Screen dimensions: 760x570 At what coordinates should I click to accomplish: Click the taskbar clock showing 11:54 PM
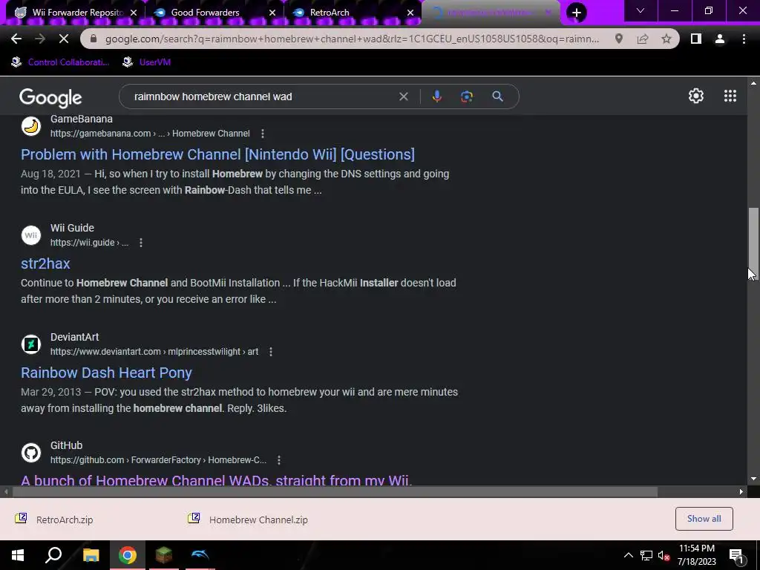point(696,555)
